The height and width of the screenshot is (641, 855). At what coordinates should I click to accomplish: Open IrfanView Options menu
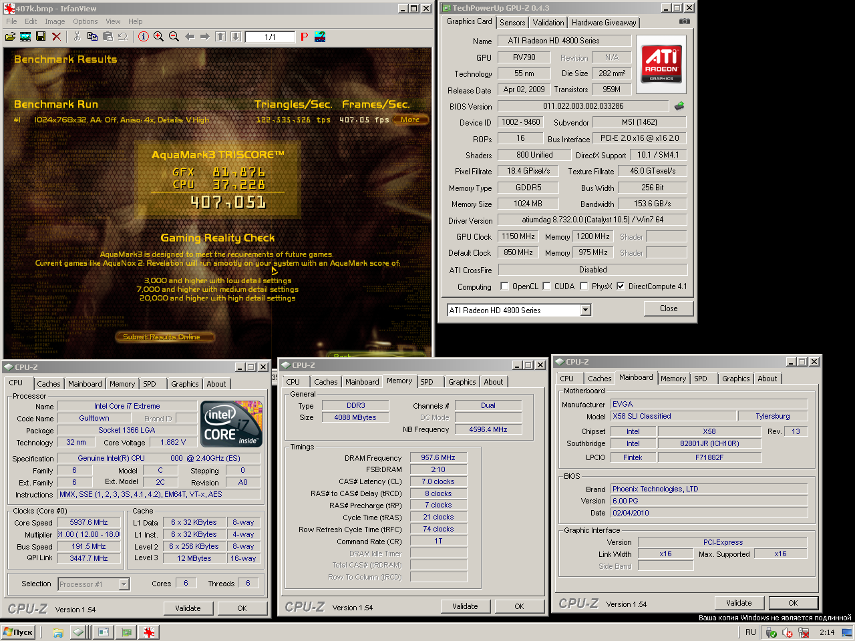(x=85, y=21)
